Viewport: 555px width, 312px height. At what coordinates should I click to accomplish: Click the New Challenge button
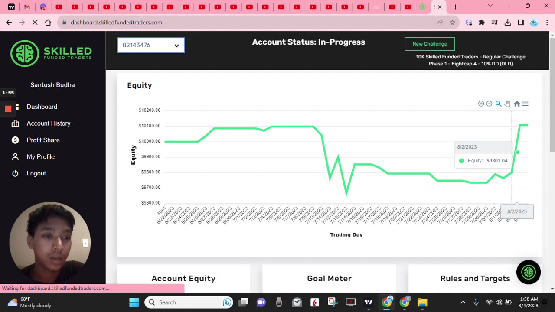pyautogui.click(x=430, y=44)
